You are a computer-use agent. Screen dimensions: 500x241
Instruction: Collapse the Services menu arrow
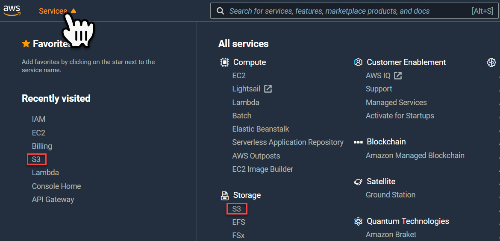[x=74, y=11]
